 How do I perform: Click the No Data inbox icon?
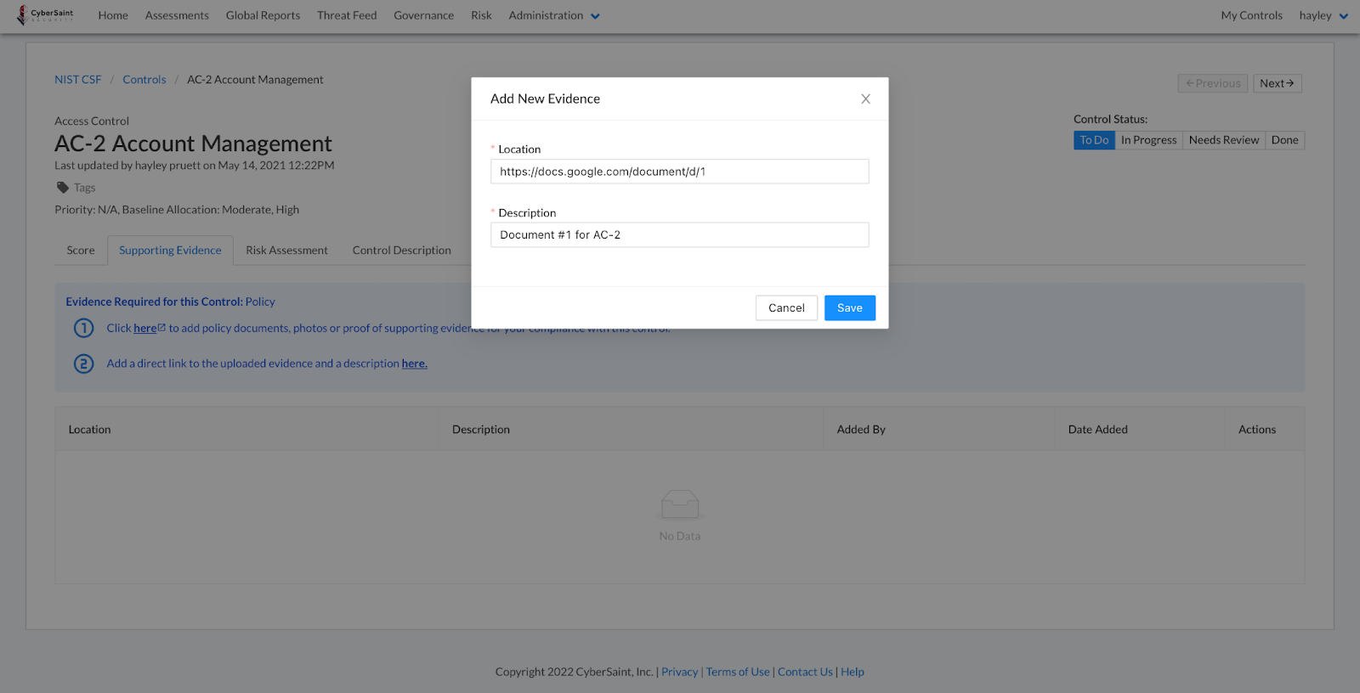tap(679, 505)
